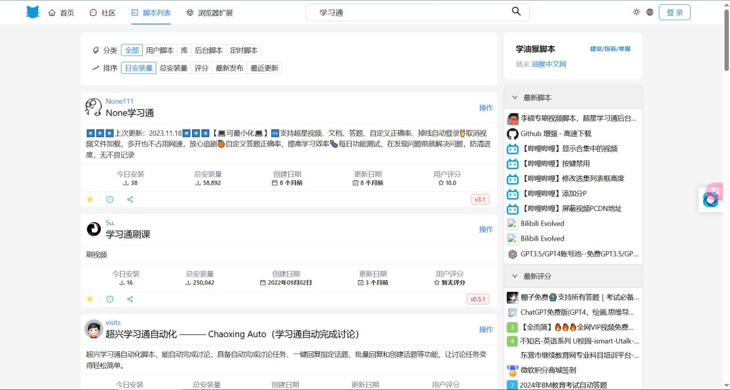730x390 pixels.
Task: Open author None111 profile link
Action: pos(119,101)
